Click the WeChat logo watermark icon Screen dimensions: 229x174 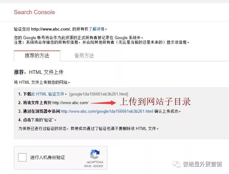177,164
